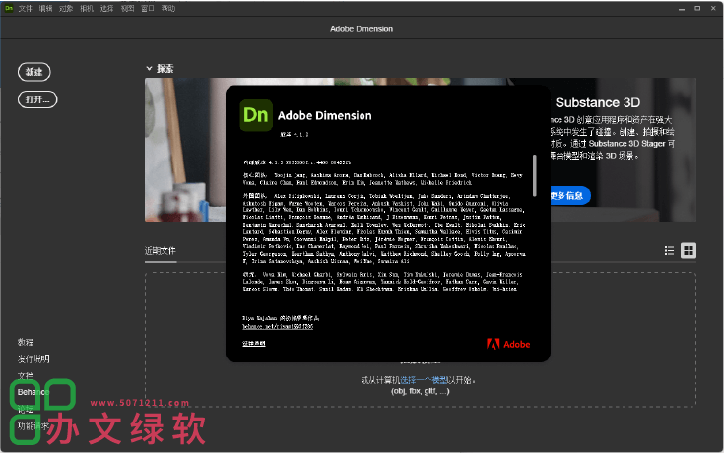Open the 相机 menu

tap(87, 8)
